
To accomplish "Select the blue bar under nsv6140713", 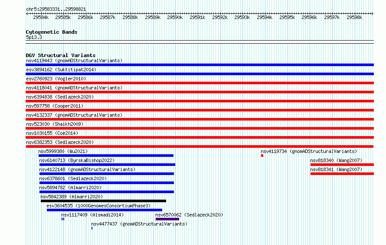I will pyautogui.click(x=107, y=165).
